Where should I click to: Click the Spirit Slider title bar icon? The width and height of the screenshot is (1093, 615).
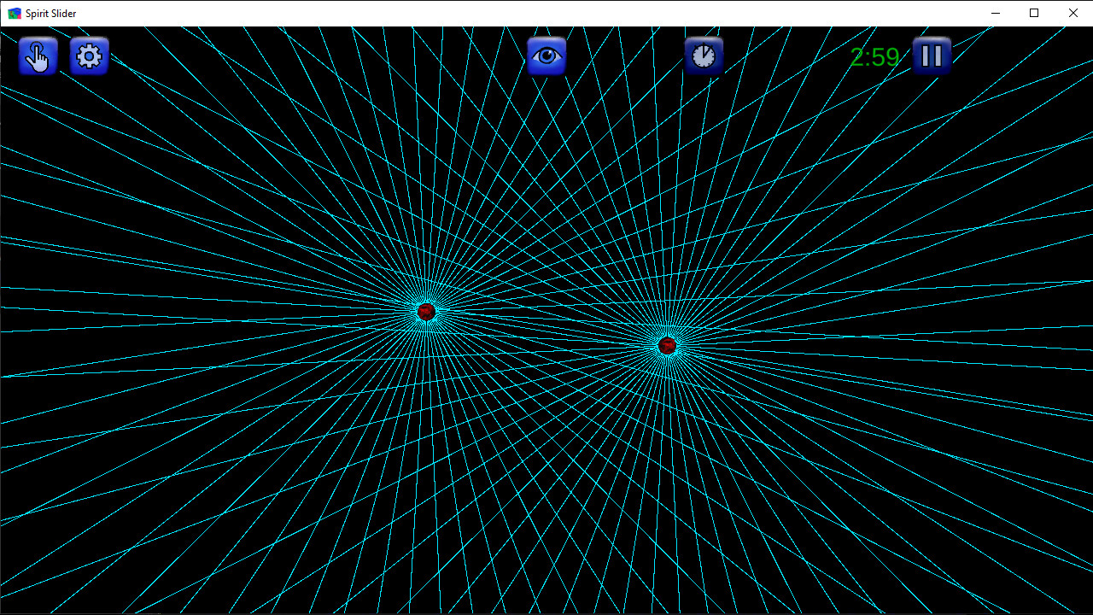(x=15, y=13)
